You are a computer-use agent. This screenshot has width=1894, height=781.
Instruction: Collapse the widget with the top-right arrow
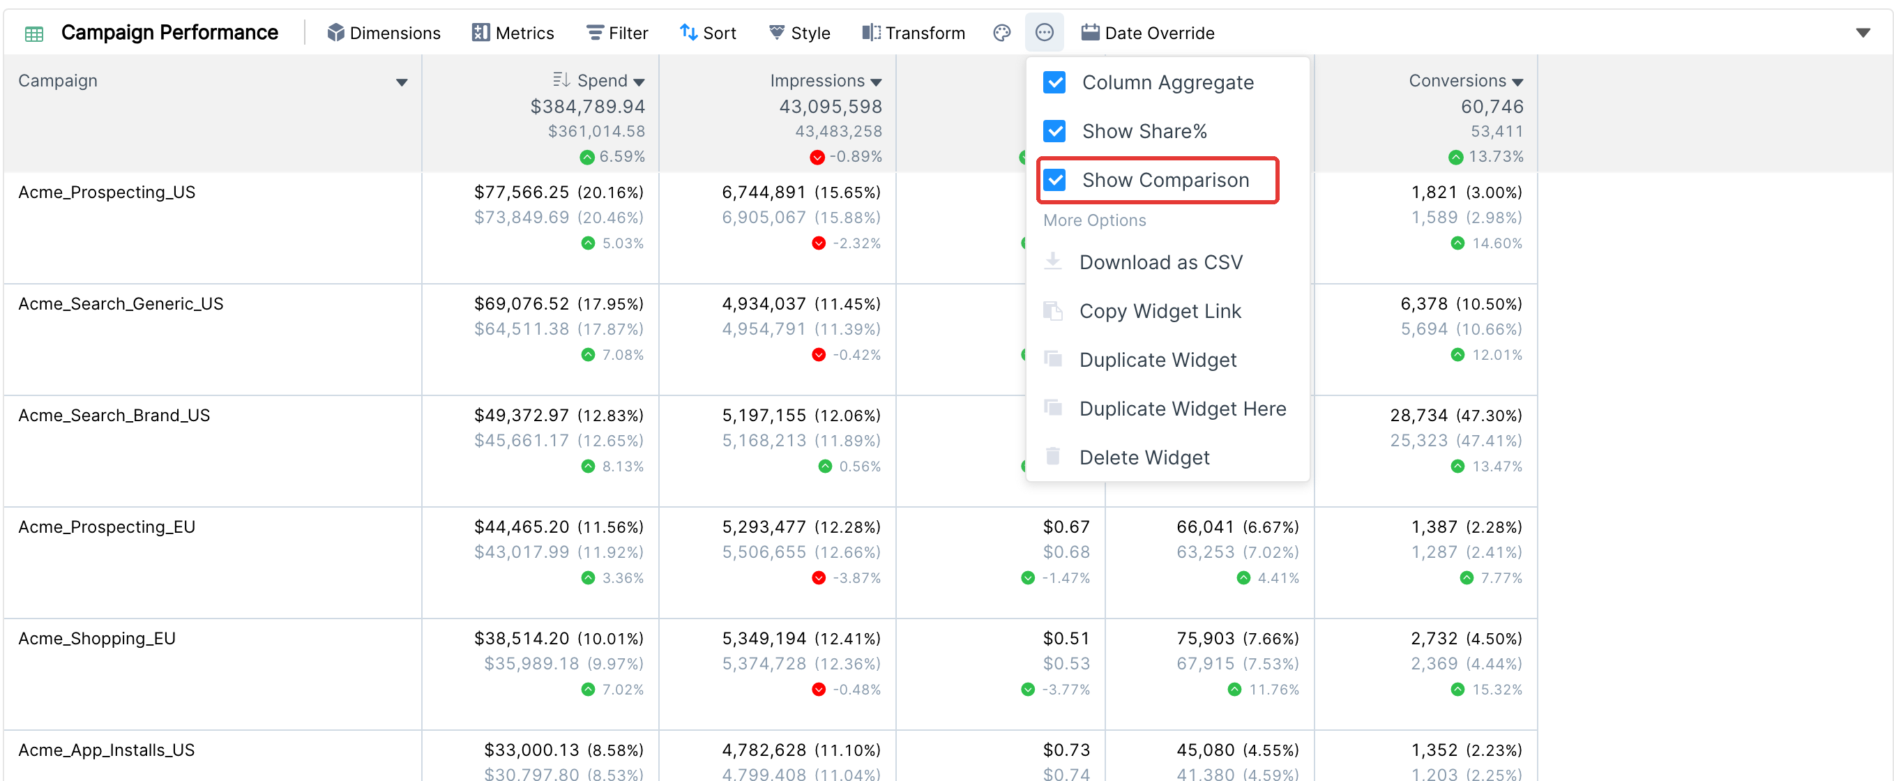click(x=1863, y=32)
